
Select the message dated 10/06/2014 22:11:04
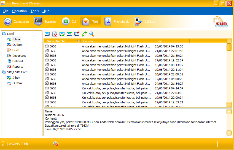(135, 70)
